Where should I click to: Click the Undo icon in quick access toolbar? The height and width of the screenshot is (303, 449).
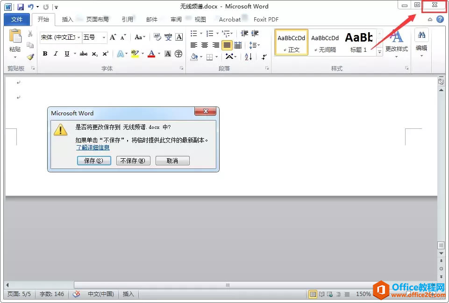point(31,7)
